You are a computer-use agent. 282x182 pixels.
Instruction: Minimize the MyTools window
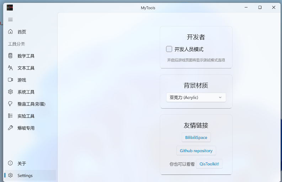tap(246, 7)
